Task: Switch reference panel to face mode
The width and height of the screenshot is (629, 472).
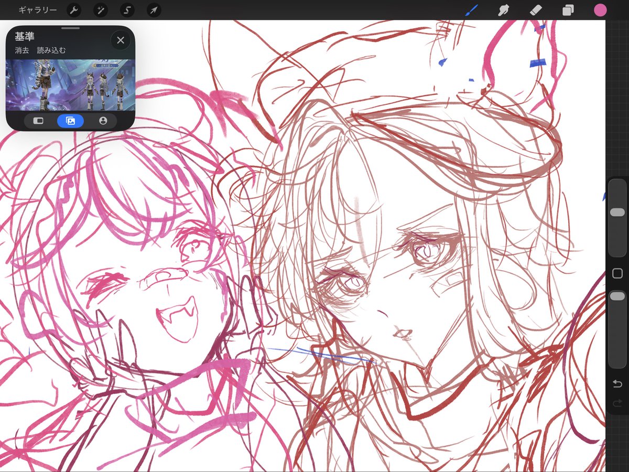Action: click(103, 121)
